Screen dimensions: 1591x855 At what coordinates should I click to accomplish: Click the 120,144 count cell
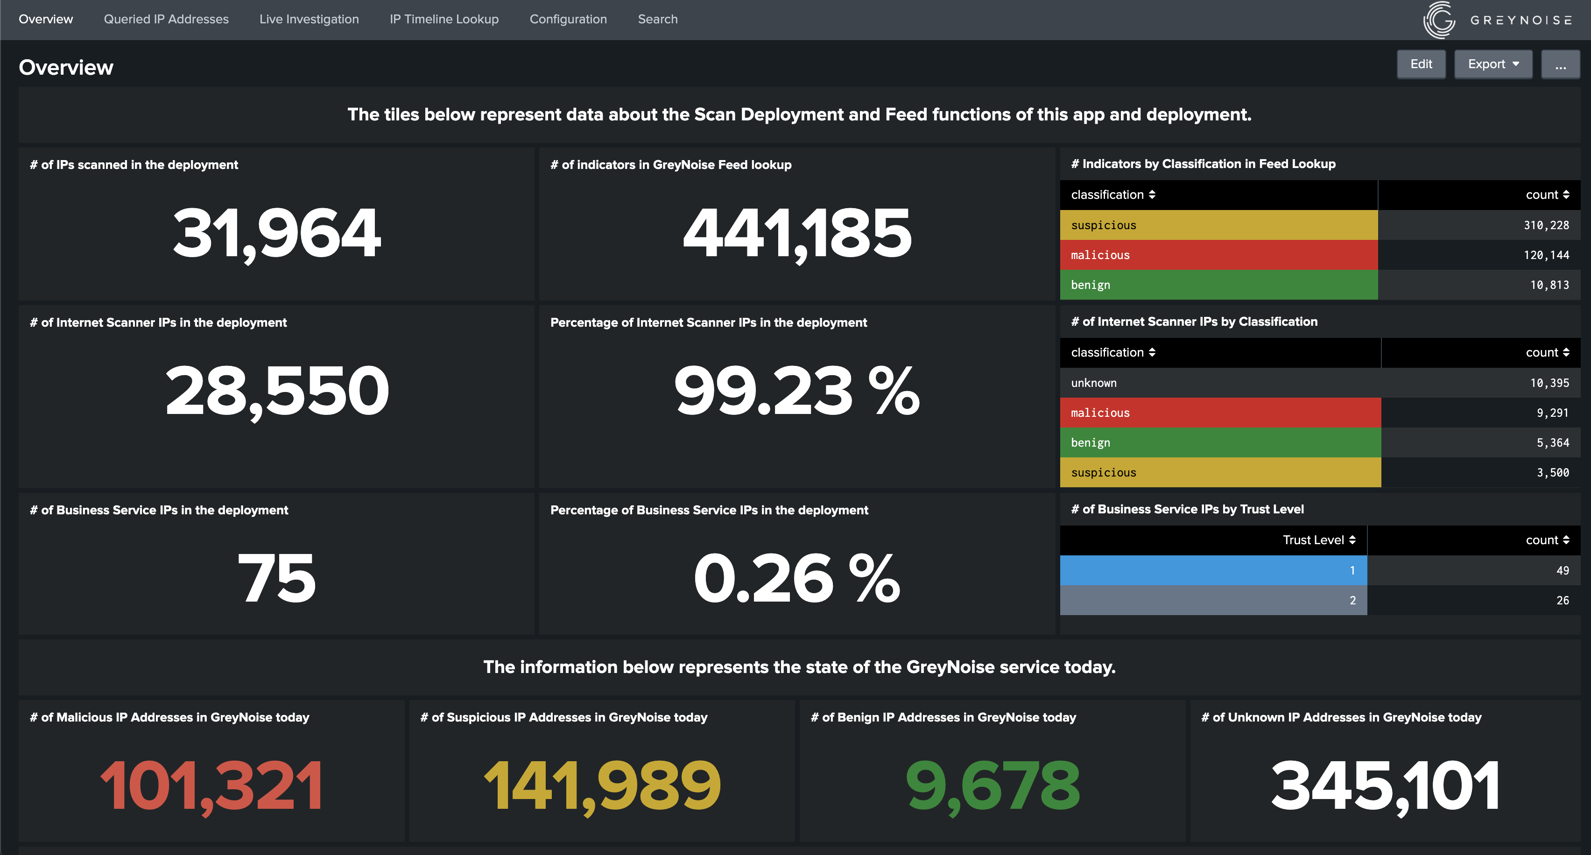coord(1478,255)
